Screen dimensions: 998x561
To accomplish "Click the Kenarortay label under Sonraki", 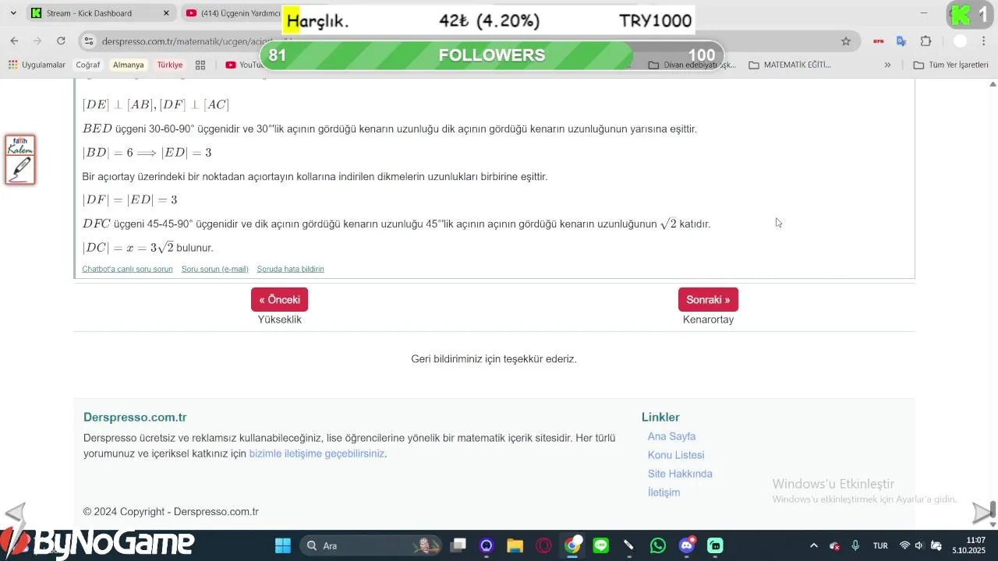I will coord(708,319).
